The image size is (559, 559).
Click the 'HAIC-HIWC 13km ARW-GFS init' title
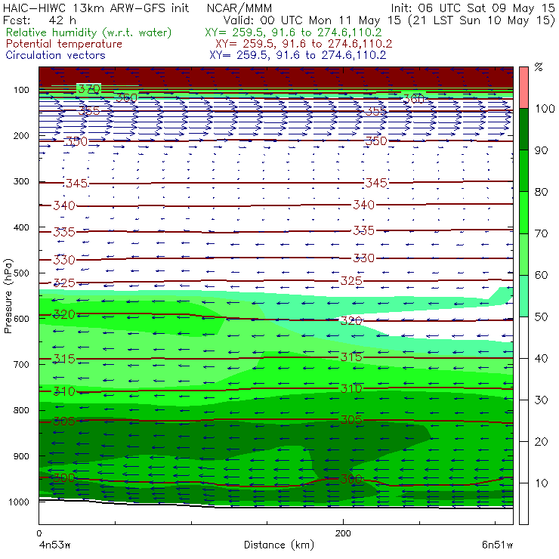point(96,8)
